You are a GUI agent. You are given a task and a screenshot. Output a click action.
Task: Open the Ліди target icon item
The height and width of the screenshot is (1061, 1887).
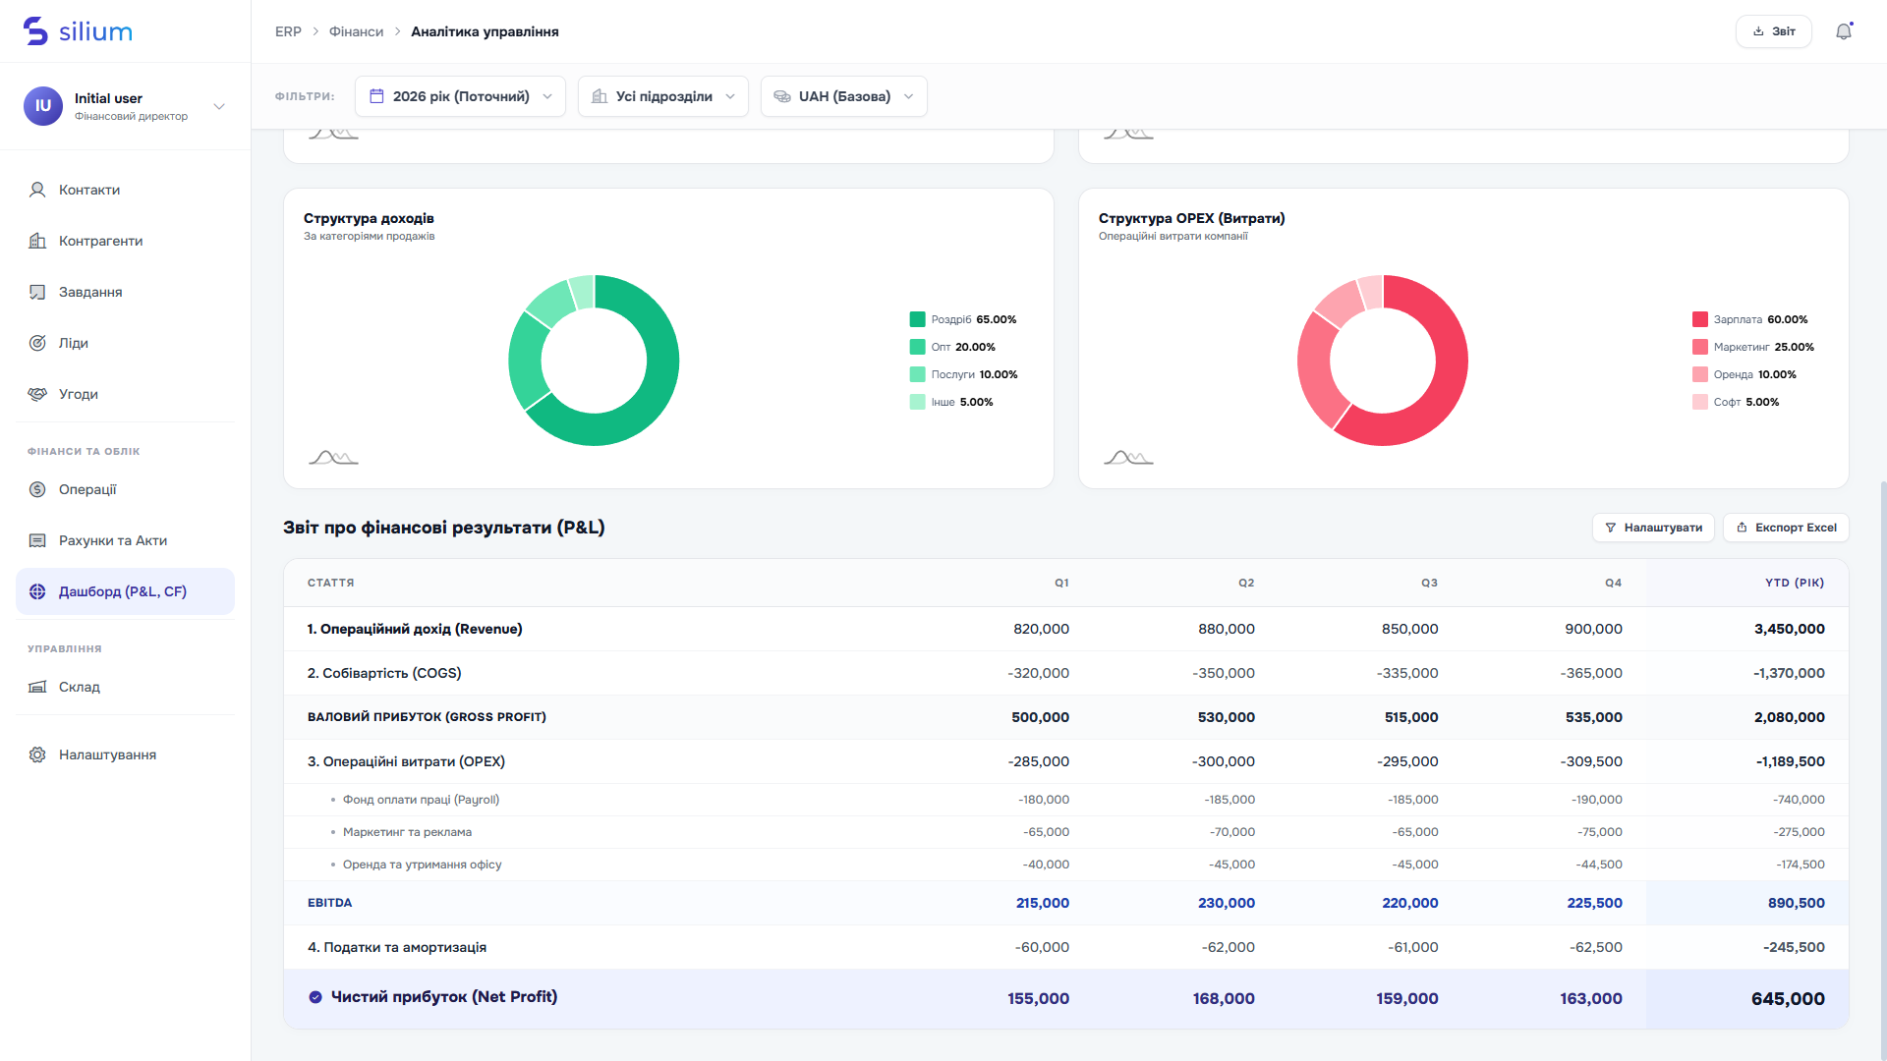point(125,343)
